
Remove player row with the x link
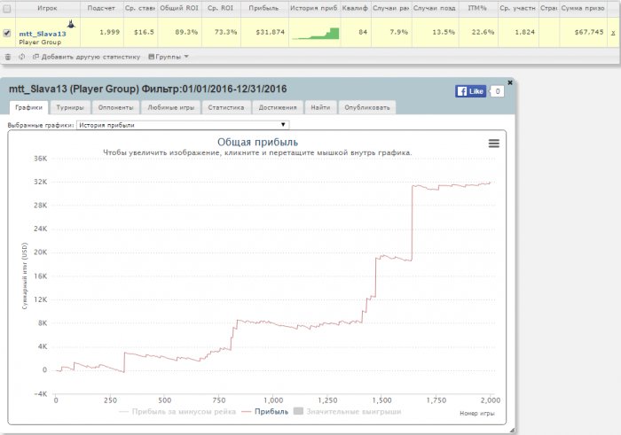pos(613,33)
